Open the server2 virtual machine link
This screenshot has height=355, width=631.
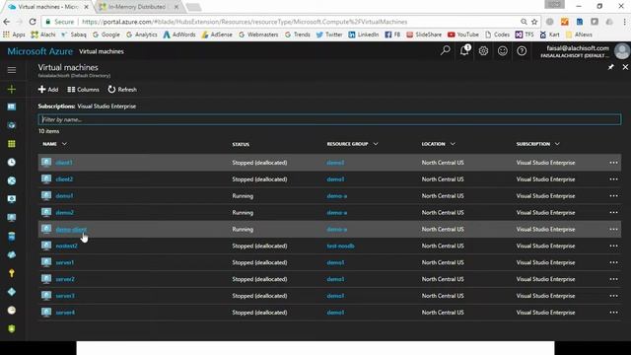pyautogui.click(x=65, y=279)
